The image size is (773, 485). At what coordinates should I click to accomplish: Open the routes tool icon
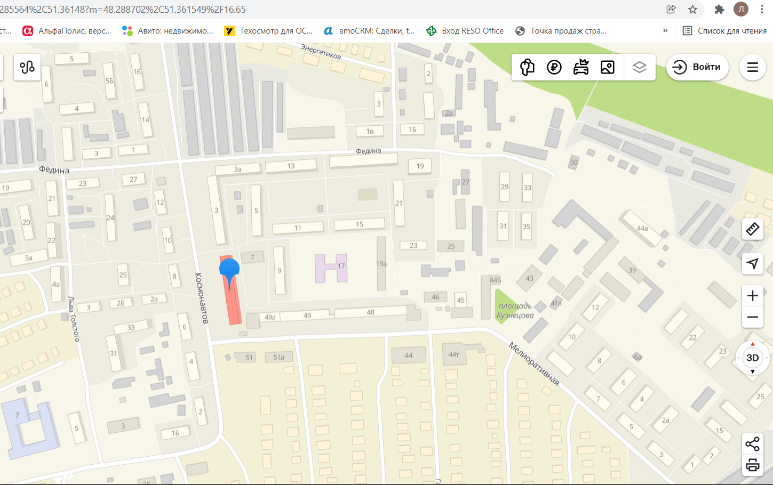27,67
